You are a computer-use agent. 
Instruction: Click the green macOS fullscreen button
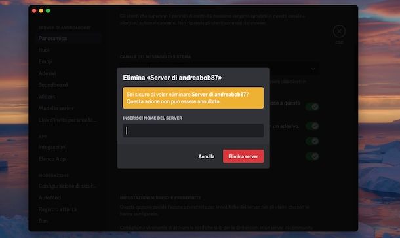[x=48, y=10]
